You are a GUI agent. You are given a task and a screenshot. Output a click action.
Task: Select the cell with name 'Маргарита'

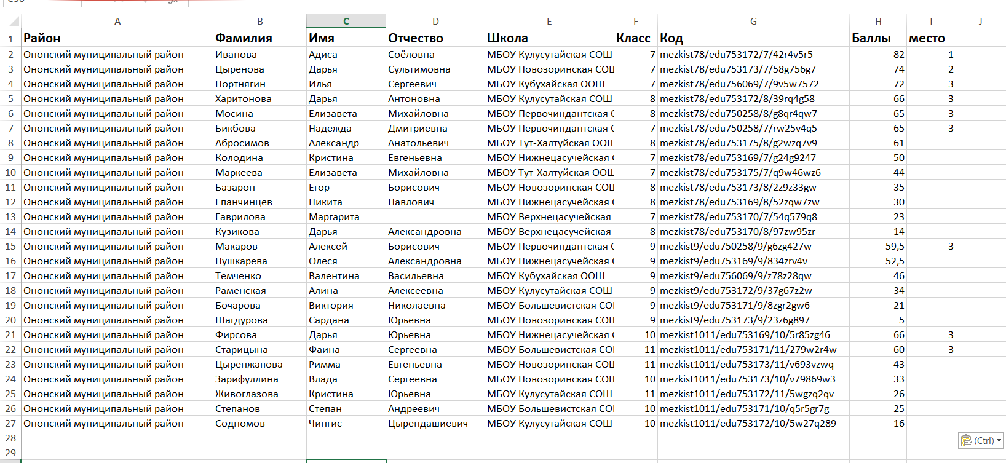(x=346, y=216)
